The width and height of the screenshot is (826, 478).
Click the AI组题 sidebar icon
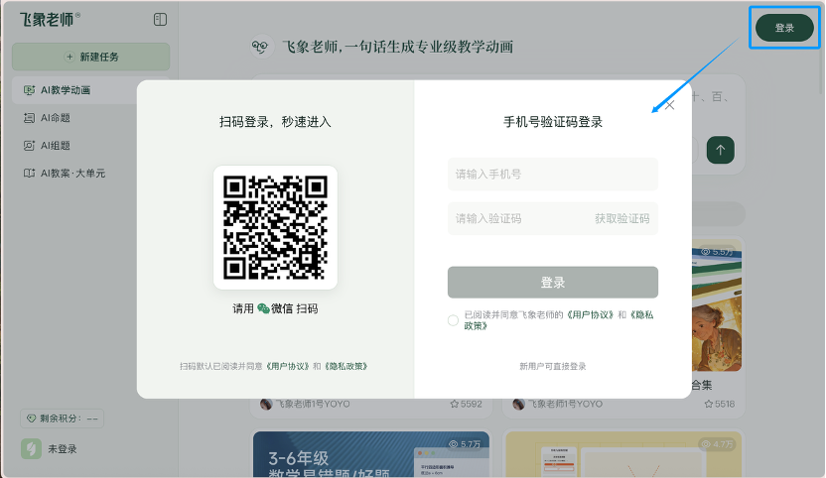pos(30,146)
